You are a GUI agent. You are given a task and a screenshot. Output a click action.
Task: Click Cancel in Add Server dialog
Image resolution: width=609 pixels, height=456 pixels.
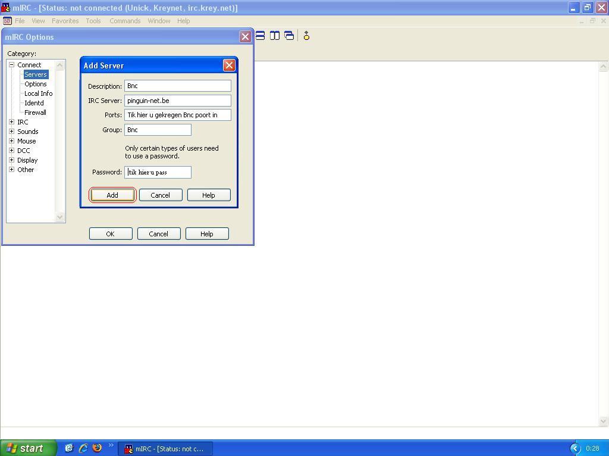(161, 195)
